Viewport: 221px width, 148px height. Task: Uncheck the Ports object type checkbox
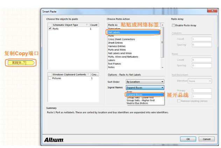pyautogui.click(x=50, y=29)
